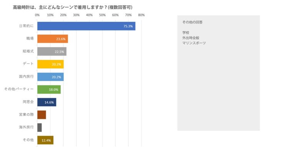Viewport: 288px width, 153px height.
Task: Select the マリンスポーツ text line
Action: tap(194, 43)
